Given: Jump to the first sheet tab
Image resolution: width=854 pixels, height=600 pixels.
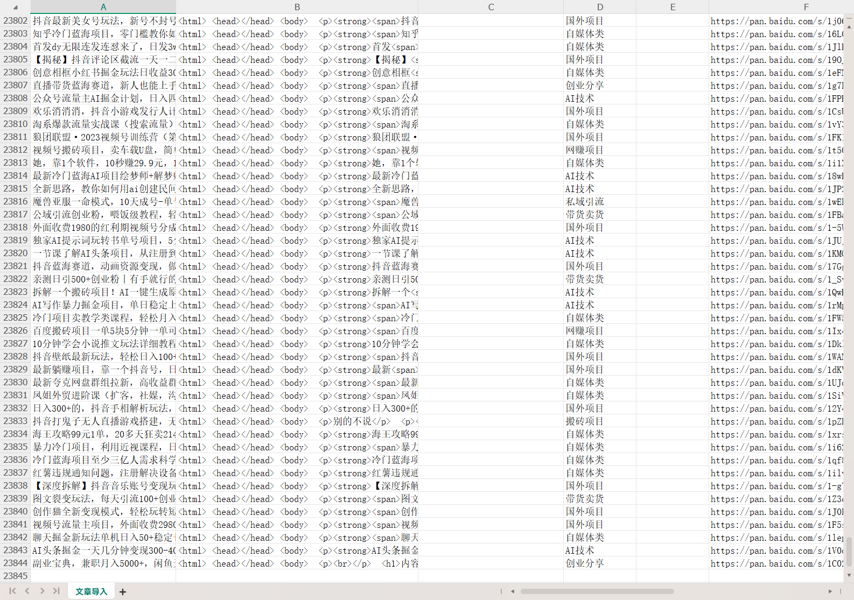Looking at the screenshot, I should click(12, 591).
